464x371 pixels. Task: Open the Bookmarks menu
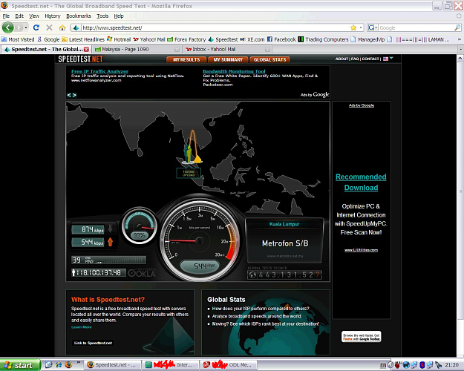click(79, 16)
